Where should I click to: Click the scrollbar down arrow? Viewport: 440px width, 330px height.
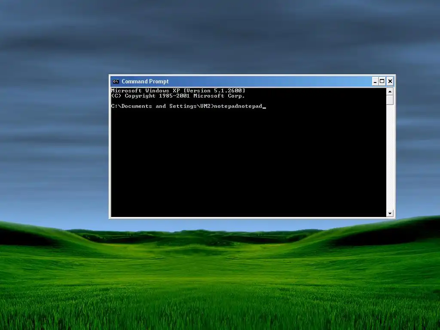[x=390, y=213]
